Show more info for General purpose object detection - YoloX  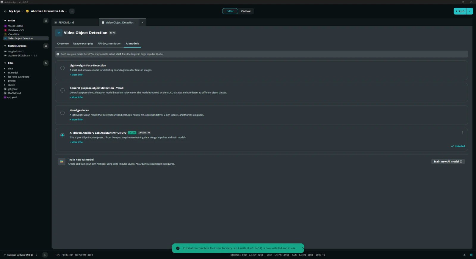pyautogui.click(x=76, y=97)
